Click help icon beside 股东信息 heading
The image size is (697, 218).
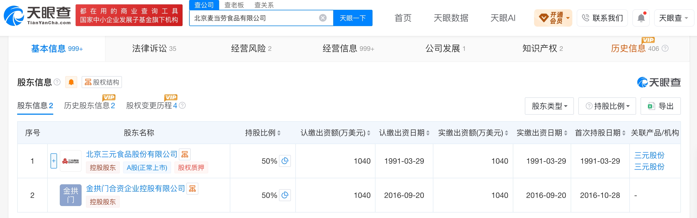pyautogui.click(x=57, y=82)
